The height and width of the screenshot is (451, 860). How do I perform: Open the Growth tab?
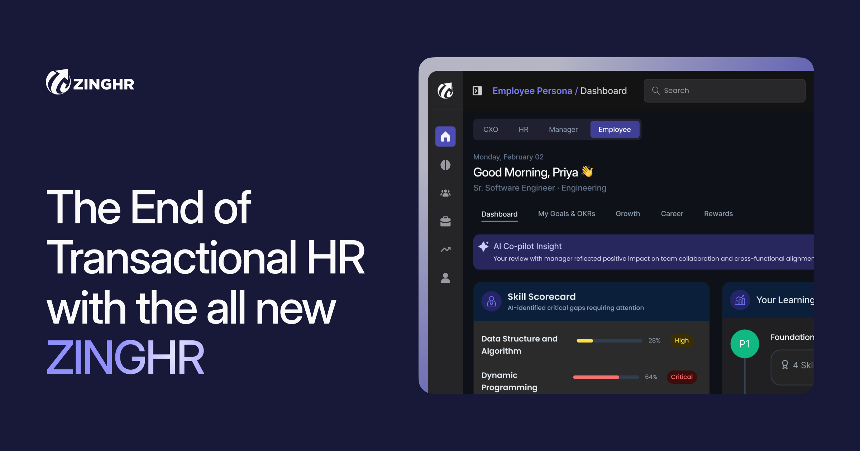coord(628,214)
